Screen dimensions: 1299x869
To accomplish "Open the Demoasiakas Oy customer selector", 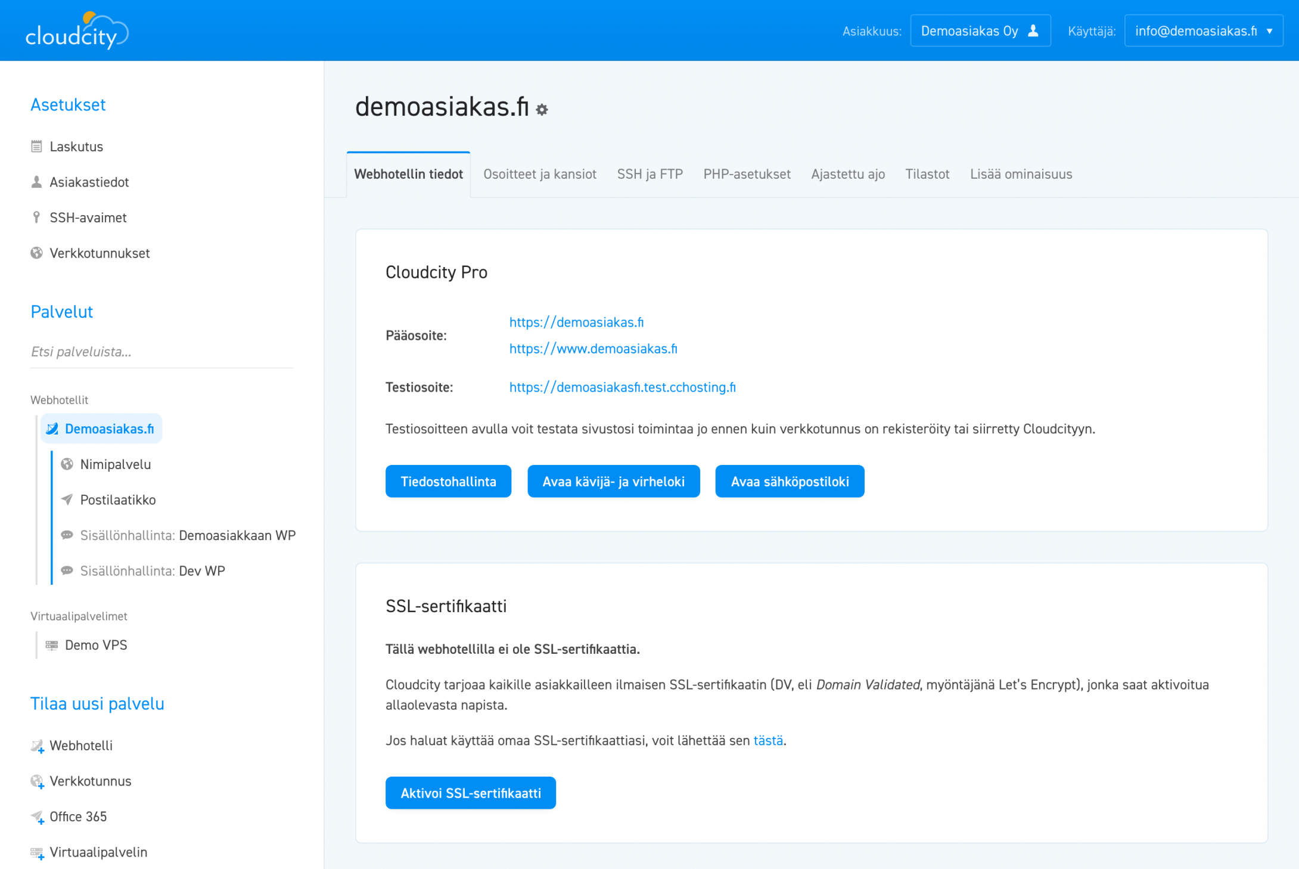I will [x=980, y=31].
